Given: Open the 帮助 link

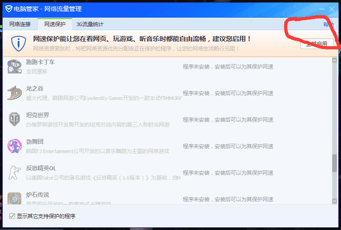Looking at the screenshot, I should click(x=329, y=24).
